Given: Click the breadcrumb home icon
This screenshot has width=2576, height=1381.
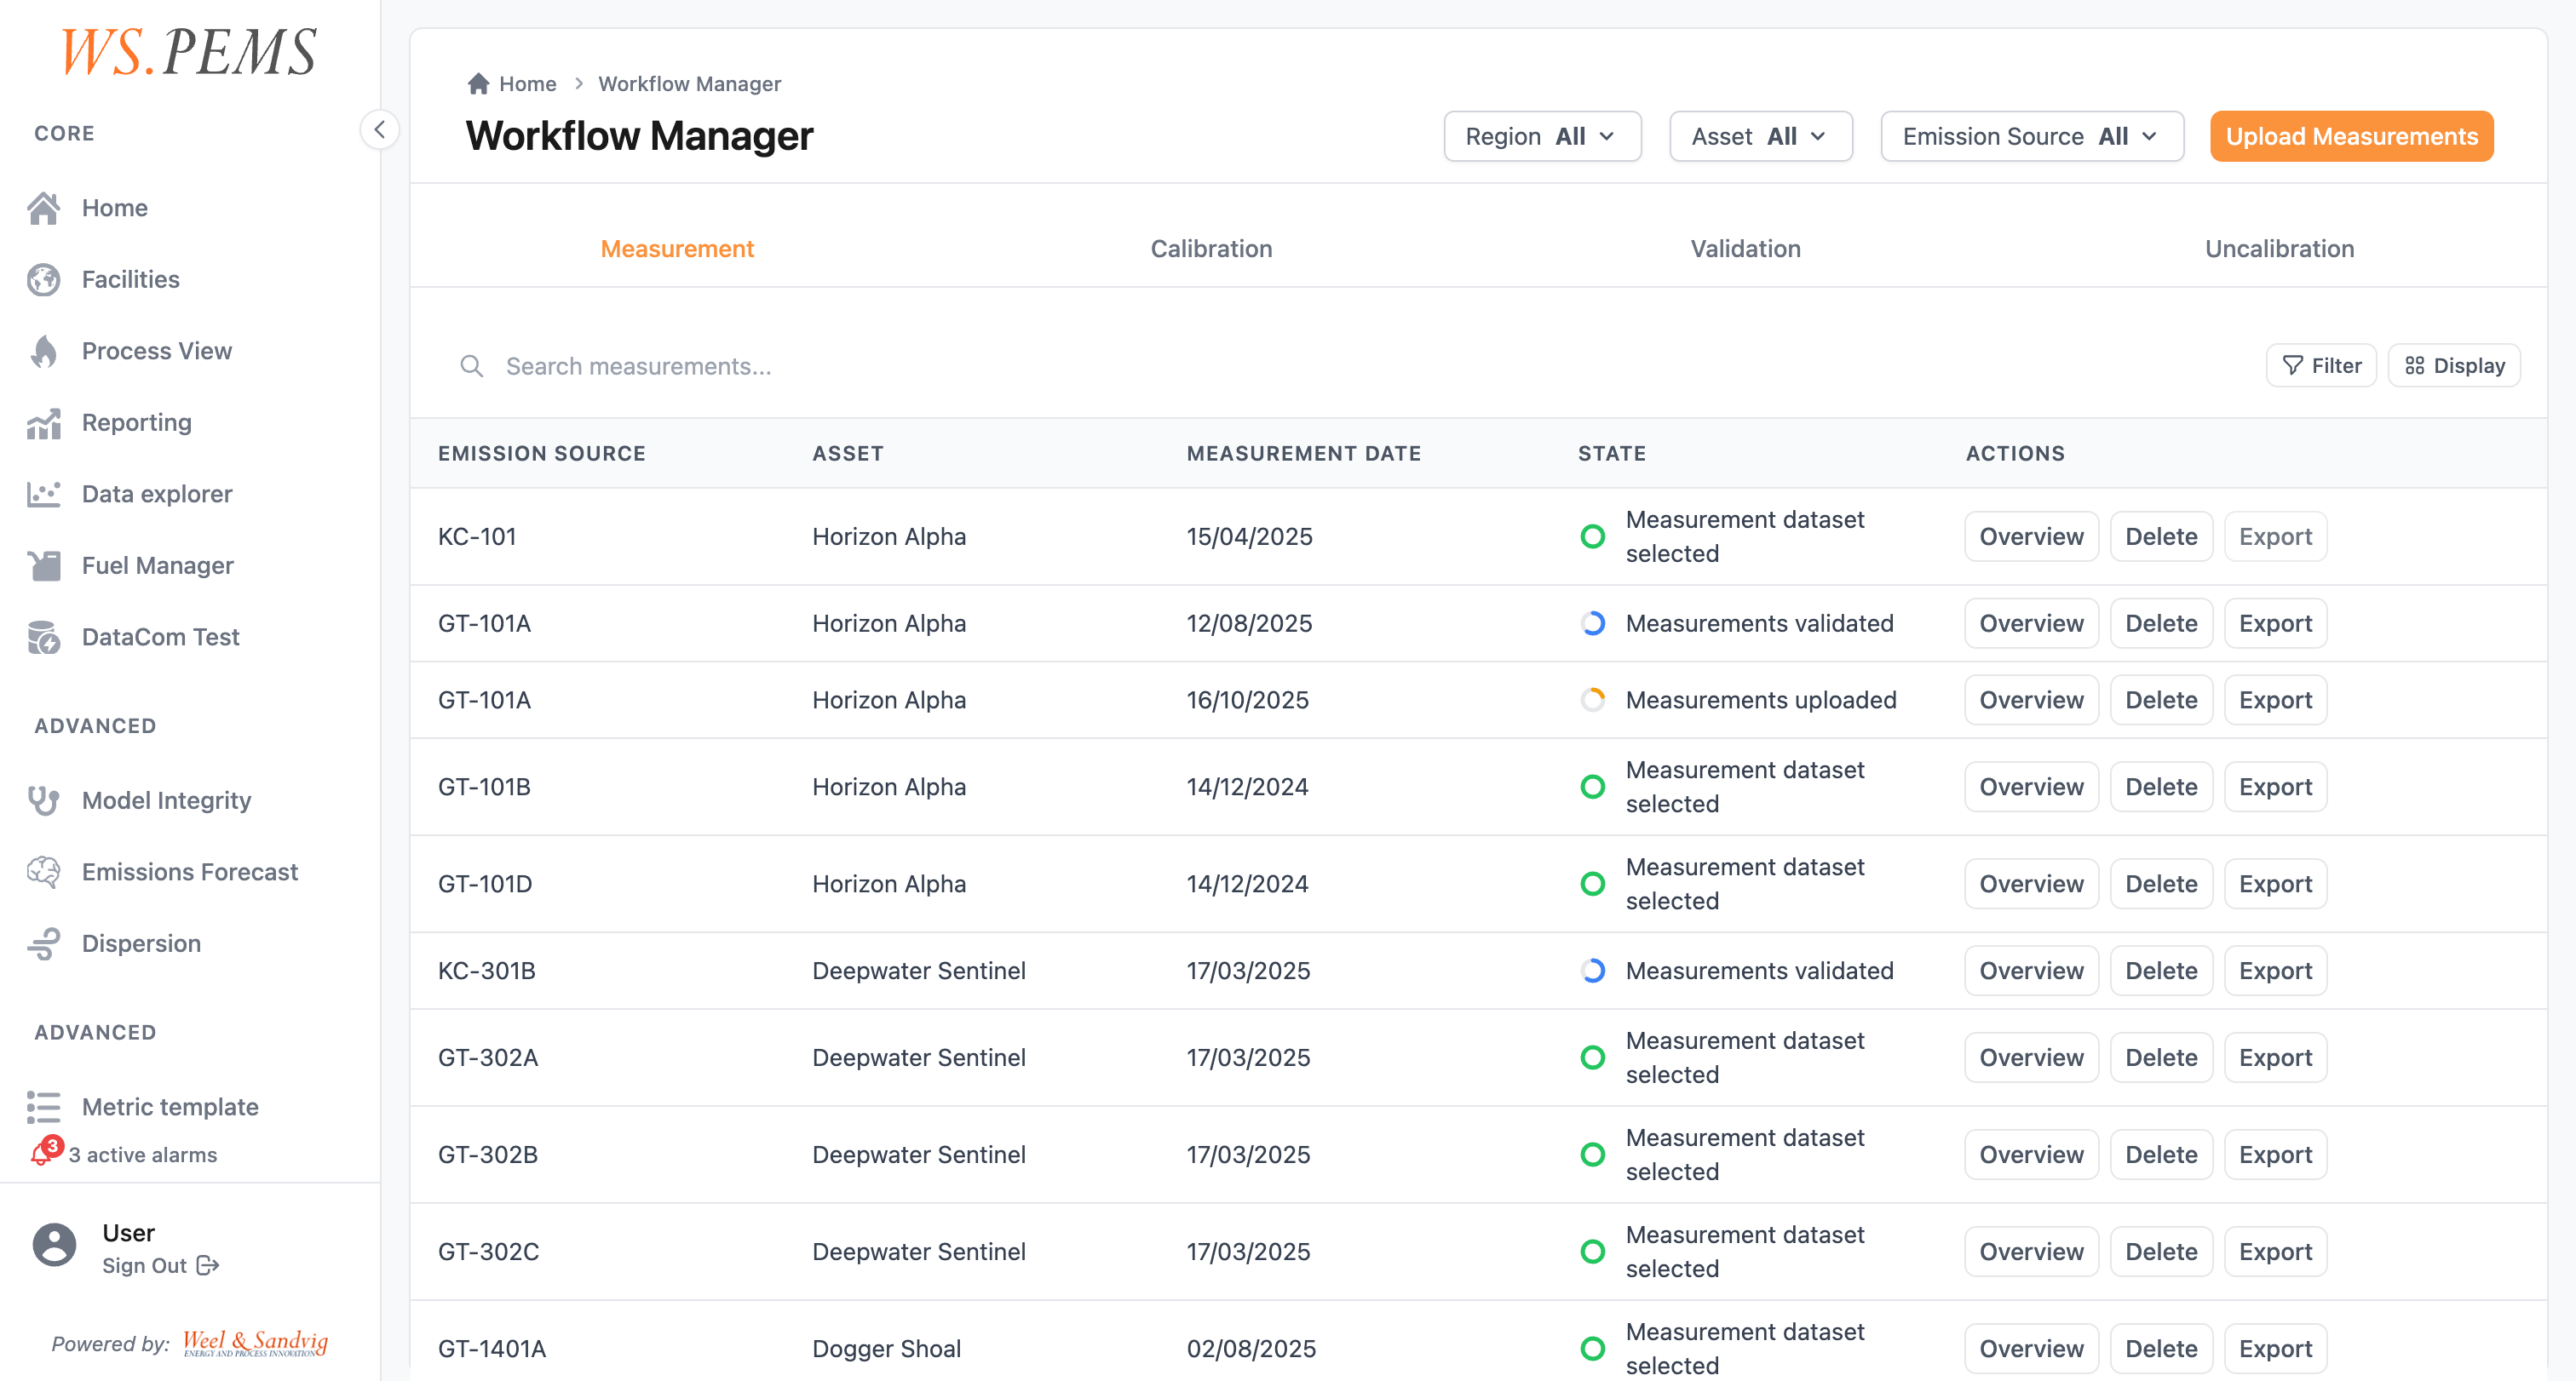Looking at the screenshot, I should point(478,84).
